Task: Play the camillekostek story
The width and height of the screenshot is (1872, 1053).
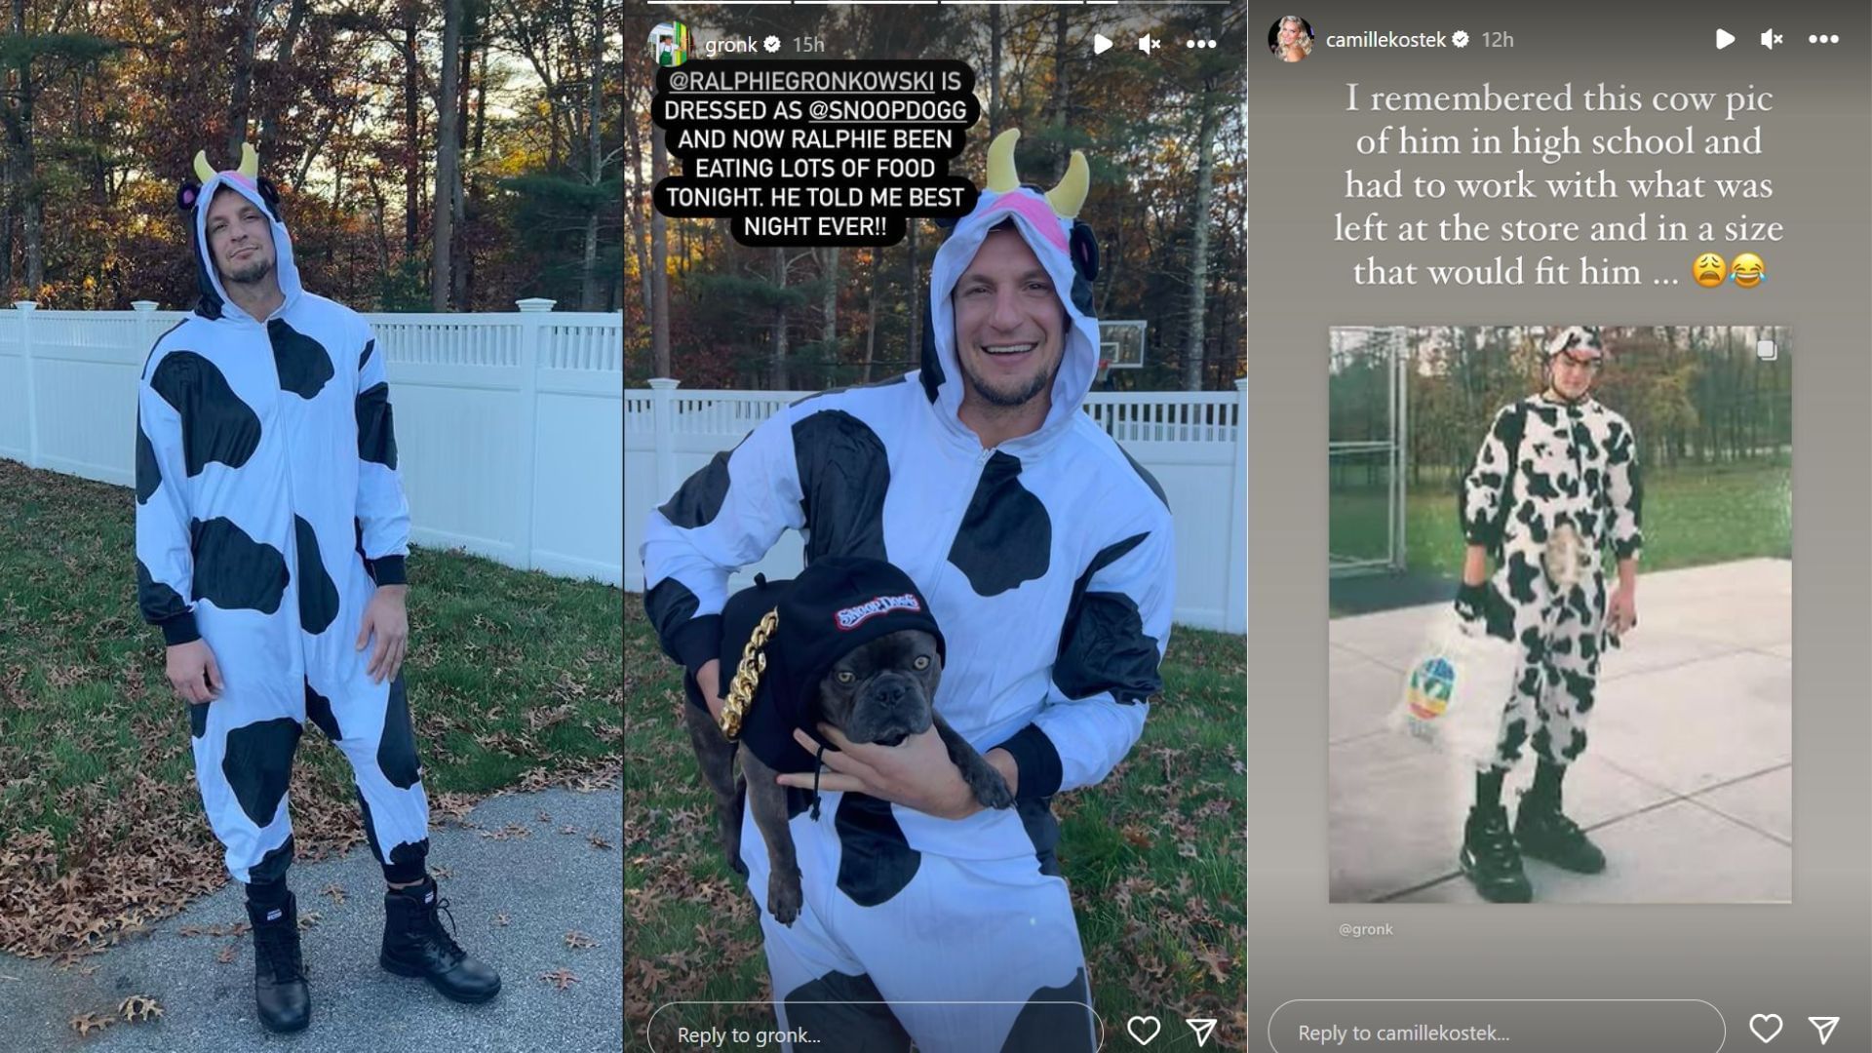Action: [1725, 39]
